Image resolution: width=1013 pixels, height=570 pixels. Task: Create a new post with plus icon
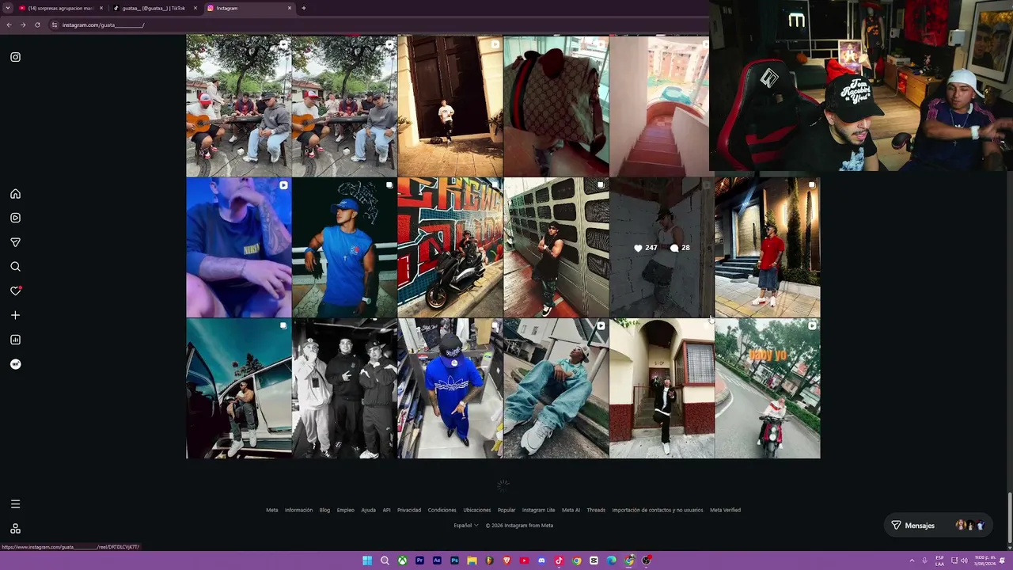15,315
